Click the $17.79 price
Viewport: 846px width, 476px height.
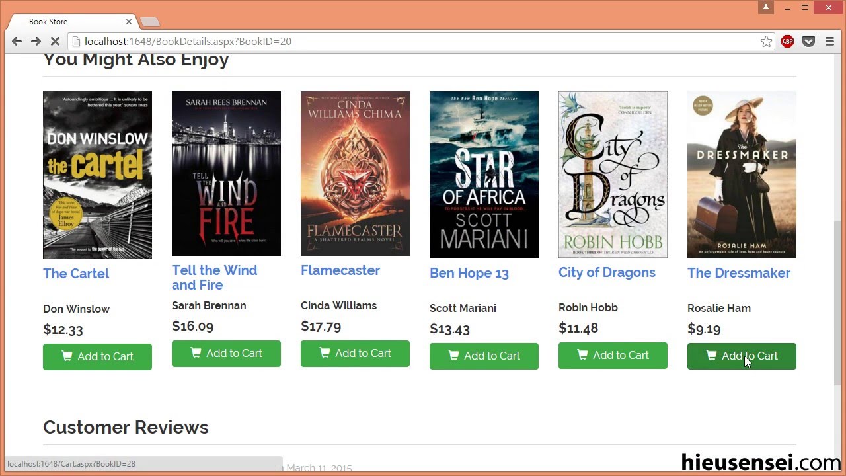coord(321,326)
